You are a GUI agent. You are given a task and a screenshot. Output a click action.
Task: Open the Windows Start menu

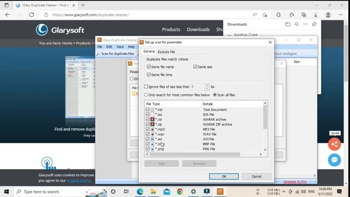click(7, 192)
